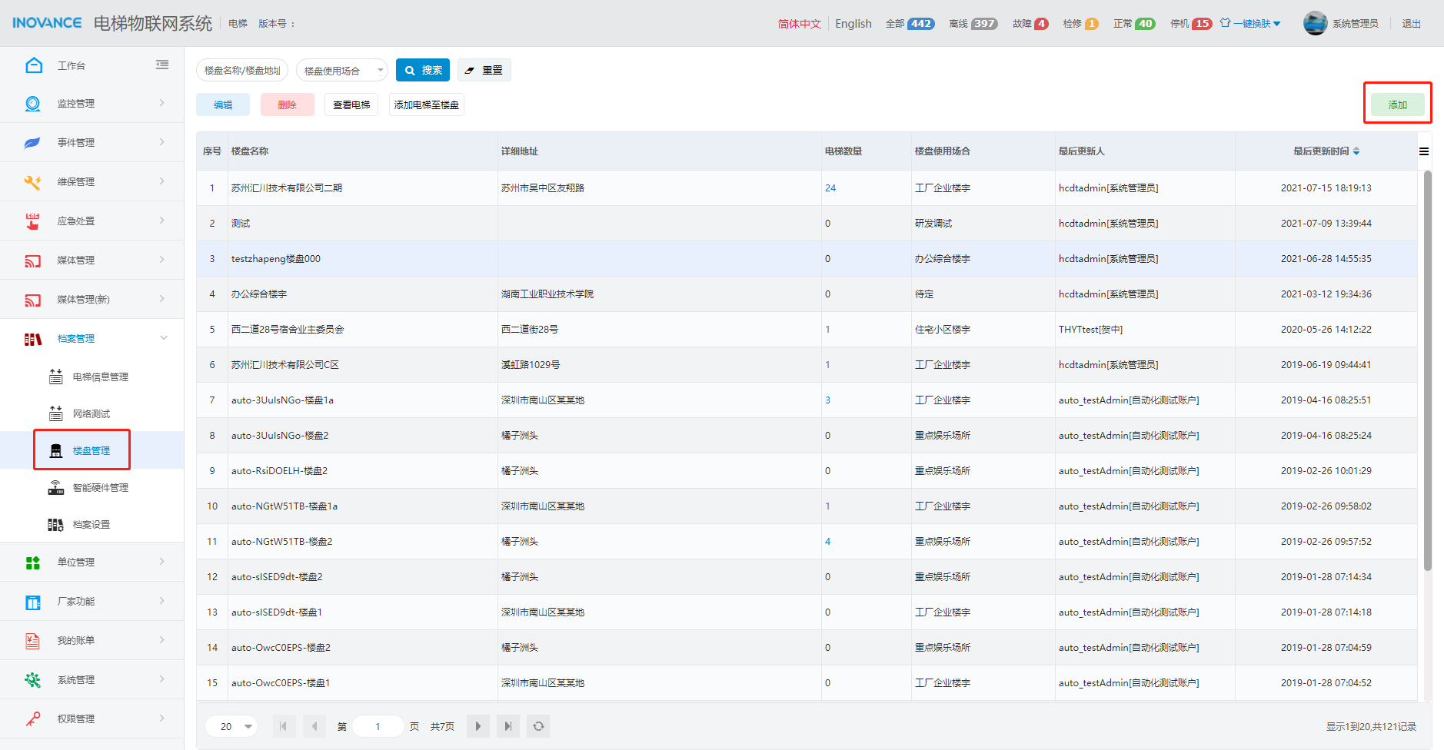Switch language to English
Screen dimensions: 1444x750
pyautogui.click(x=853, y=24)
